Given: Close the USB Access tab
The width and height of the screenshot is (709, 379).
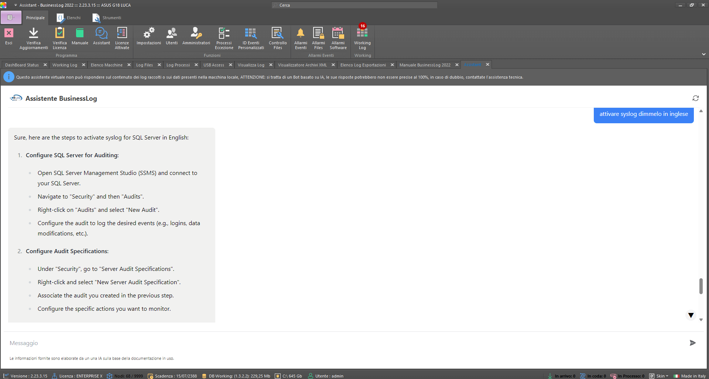Looking at the screenshot, I should 230,65.
